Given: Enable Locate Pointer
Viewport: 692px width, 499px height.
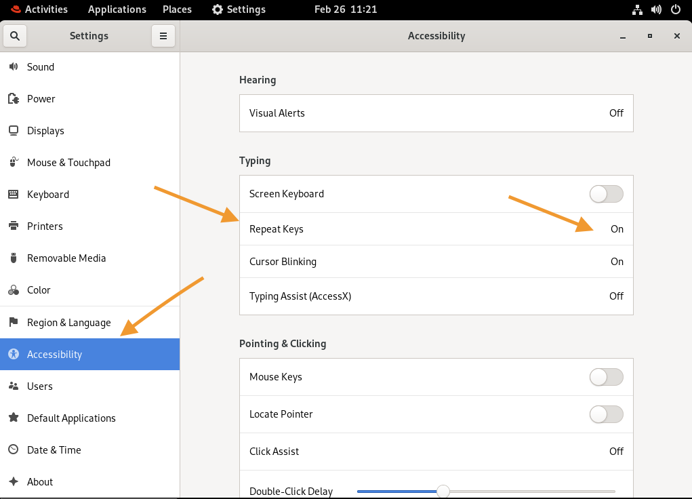Looking at the screenshot, I should click(606, 414).
